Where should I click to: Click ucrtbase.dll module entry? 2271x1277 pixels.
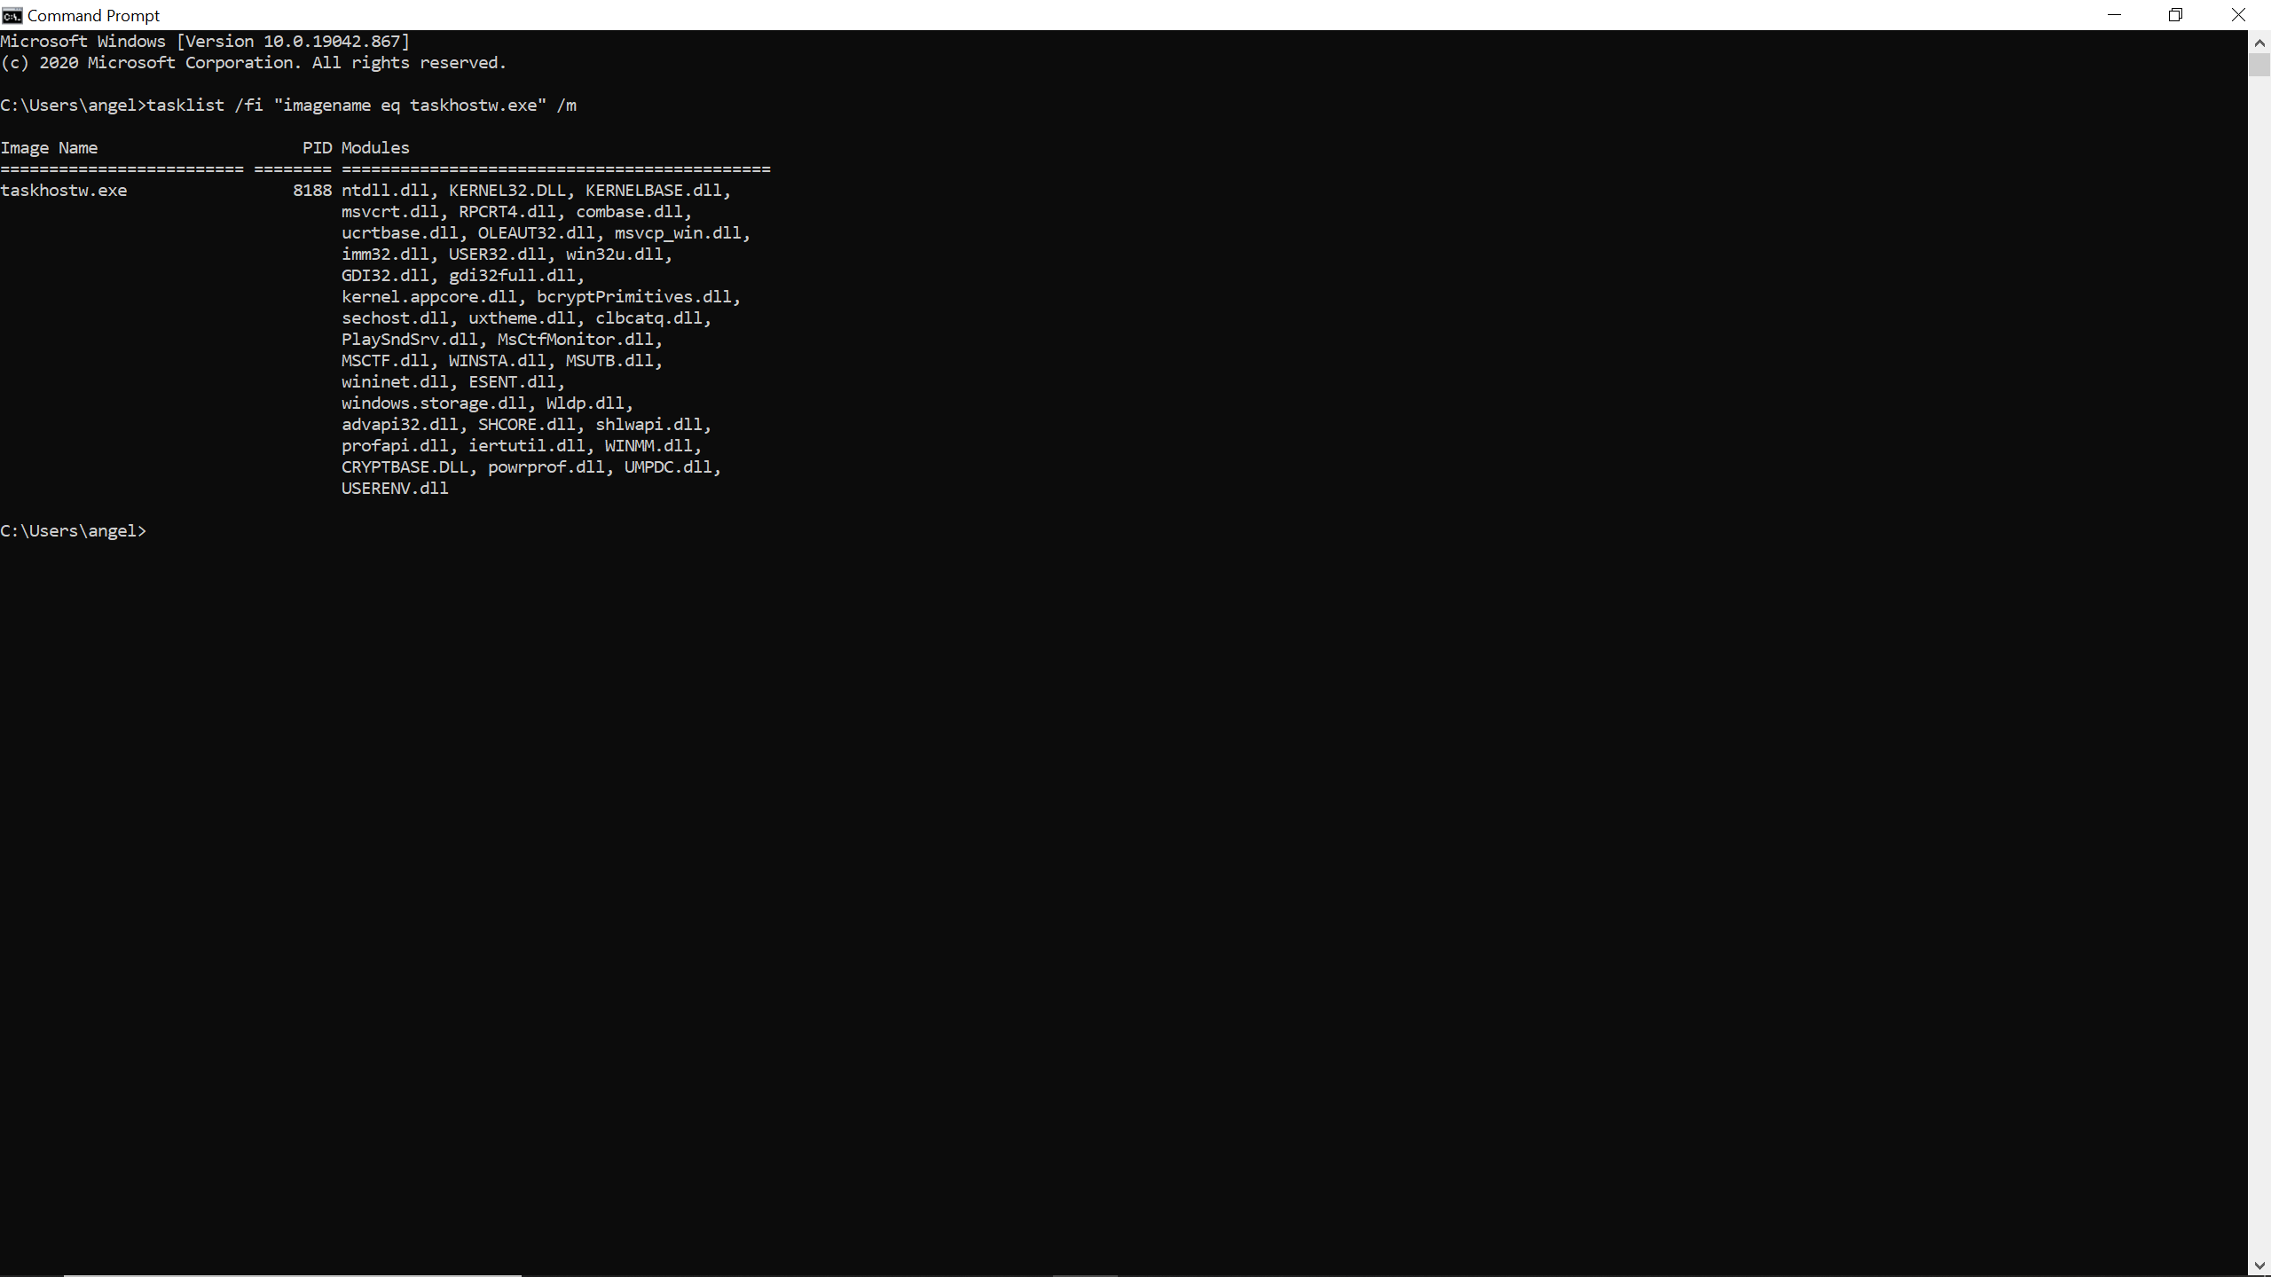pos(400,233)
